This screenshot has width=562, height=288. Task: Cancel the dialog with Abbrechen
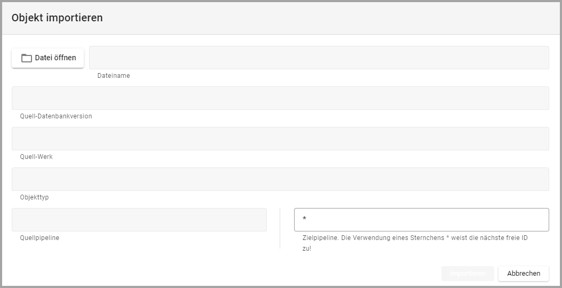pos(524,274)
